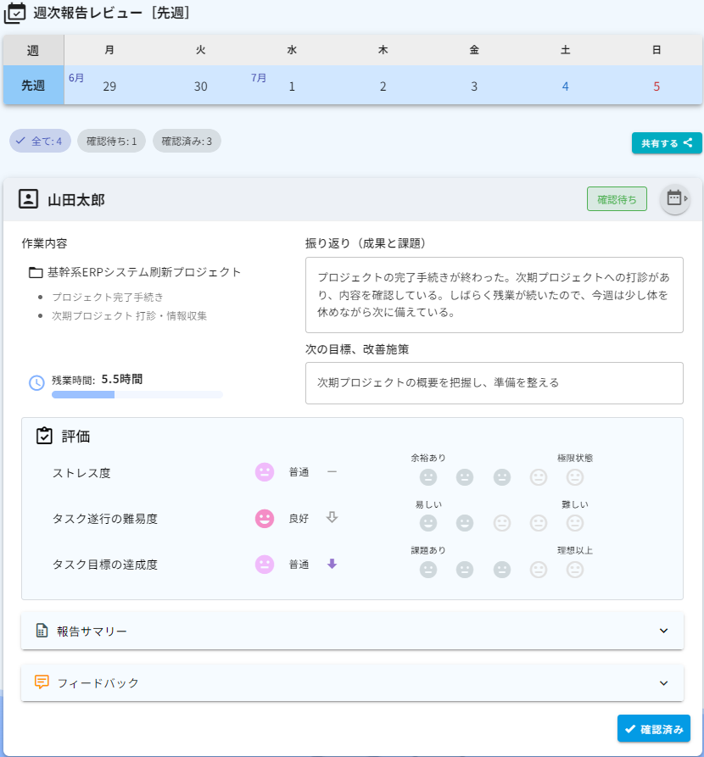The image size is (704, 757).
Task: Click the green 確認待ち status badge
Action: 617,199
